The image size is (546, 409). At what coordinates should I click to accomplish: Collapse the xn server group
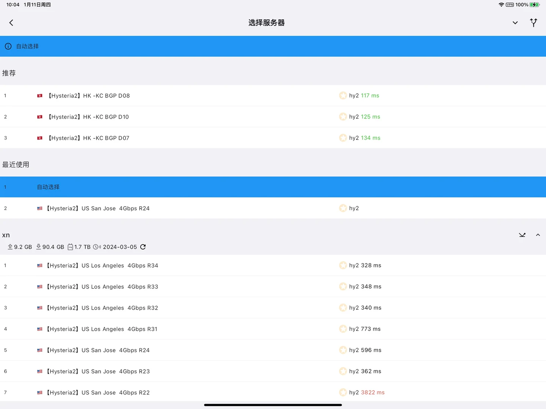tap(538, 235)
